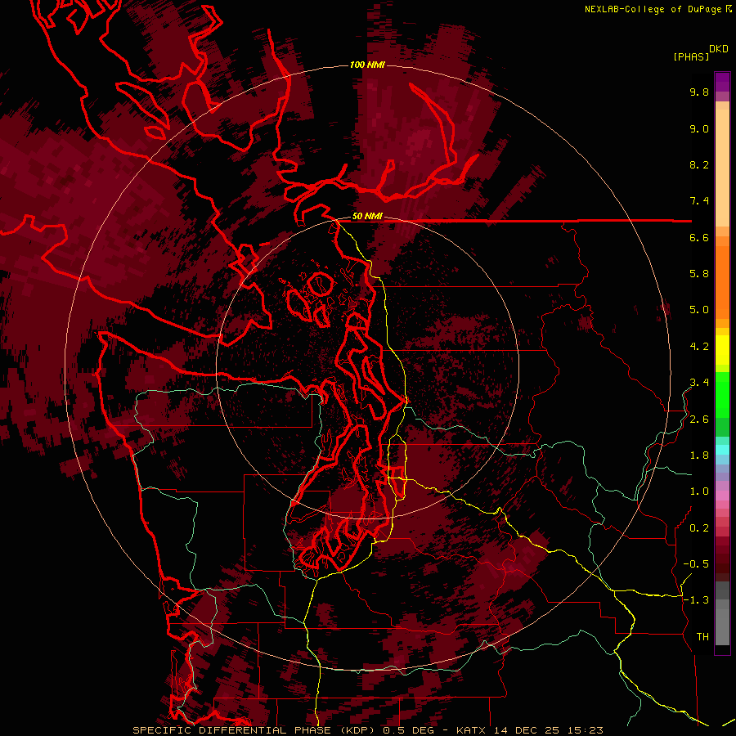Click the "14 DEC 25" date in caption
The image size is (736, 736).
click(526, 730)
